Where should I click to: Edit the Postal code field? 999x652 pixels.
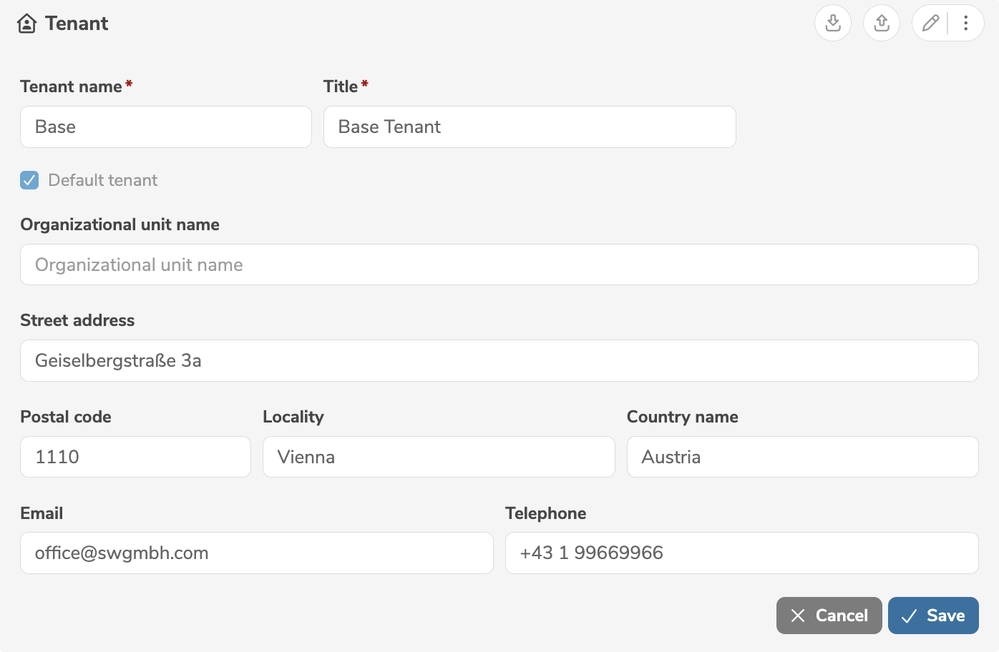(135, 457)
